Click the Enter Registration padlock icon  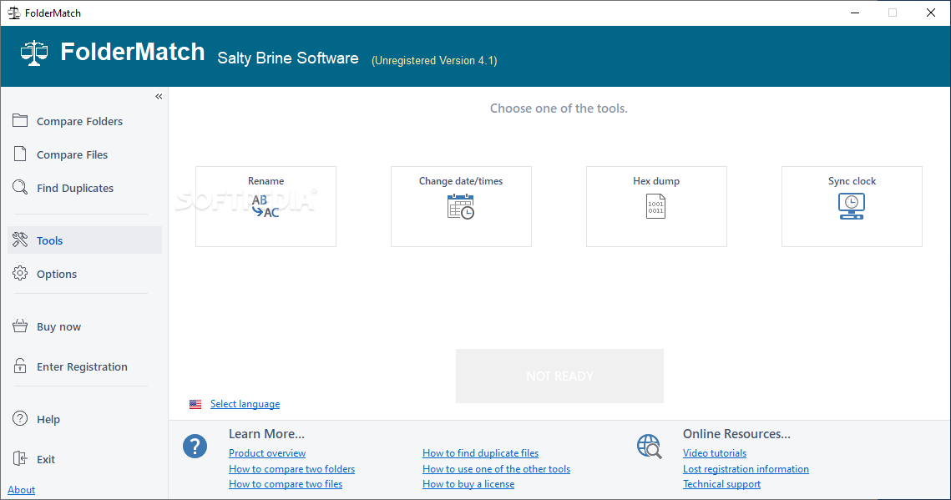[20, 366]
